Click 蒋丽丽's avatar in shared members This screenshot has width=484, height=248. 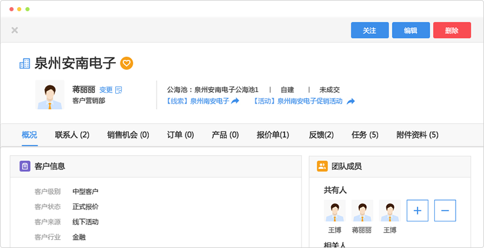click(362, 211)
